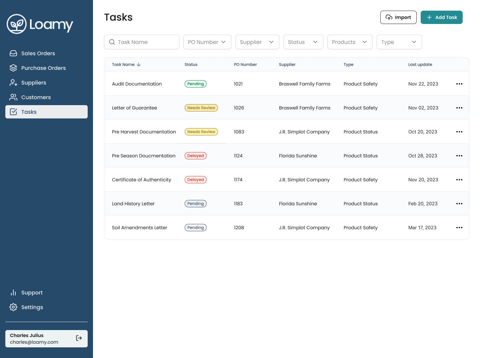Click the Sales Orders inbox icon
This screenshot has width=480, height=358.
click(13, 53)
